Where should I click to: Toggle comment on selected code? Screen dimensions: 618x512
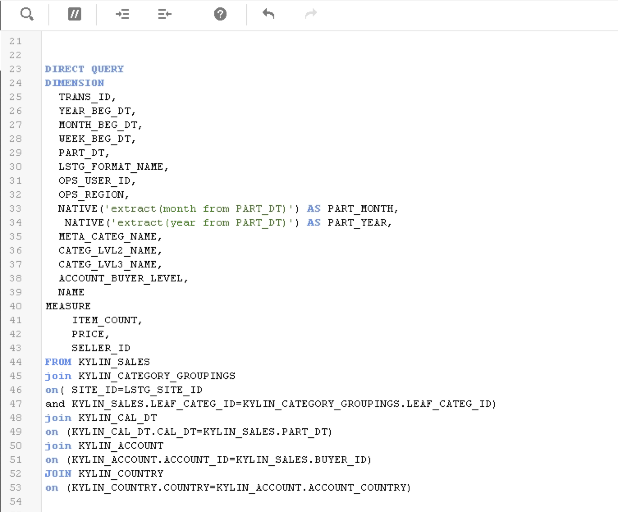tap(74, 14)
